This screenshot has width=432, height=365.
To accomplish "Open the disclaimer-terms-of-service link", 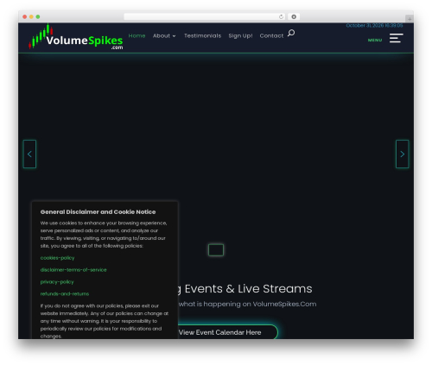I will [73, 270].
